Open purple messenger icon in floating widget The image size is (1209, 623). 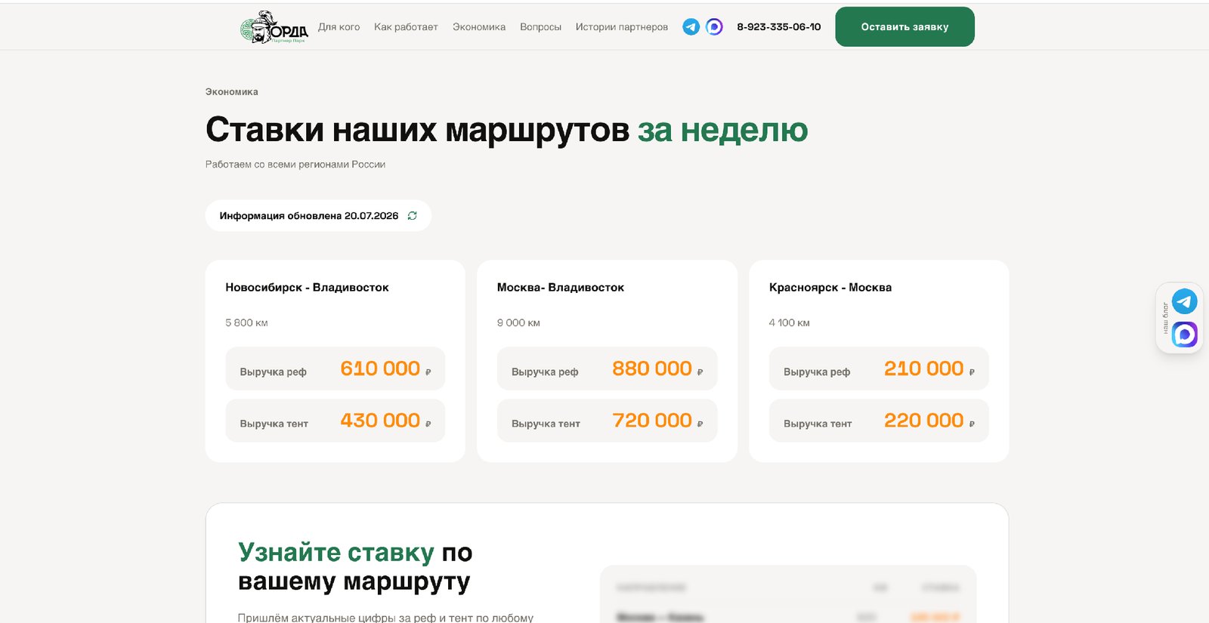[1184, 335]
